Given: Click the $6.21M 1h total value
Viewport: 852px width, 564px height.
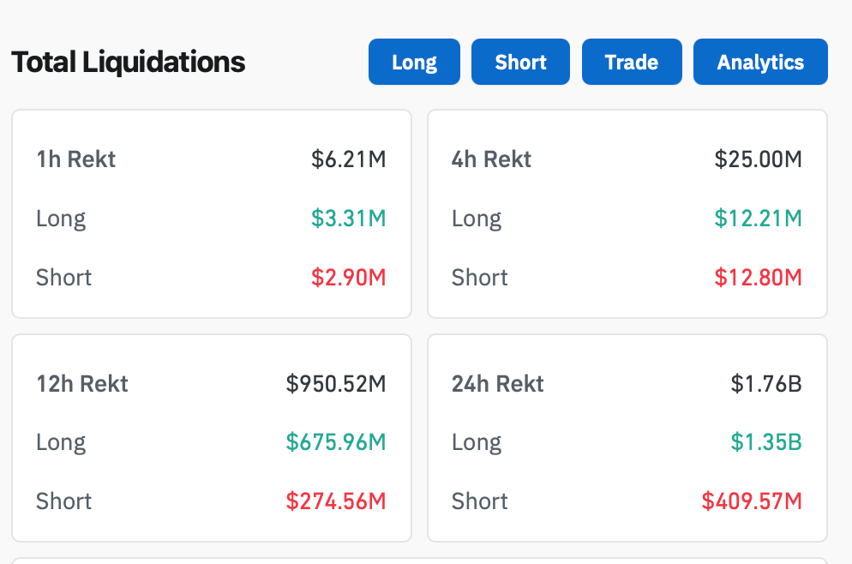Looking at the screenshot, I should click(349, 159).
